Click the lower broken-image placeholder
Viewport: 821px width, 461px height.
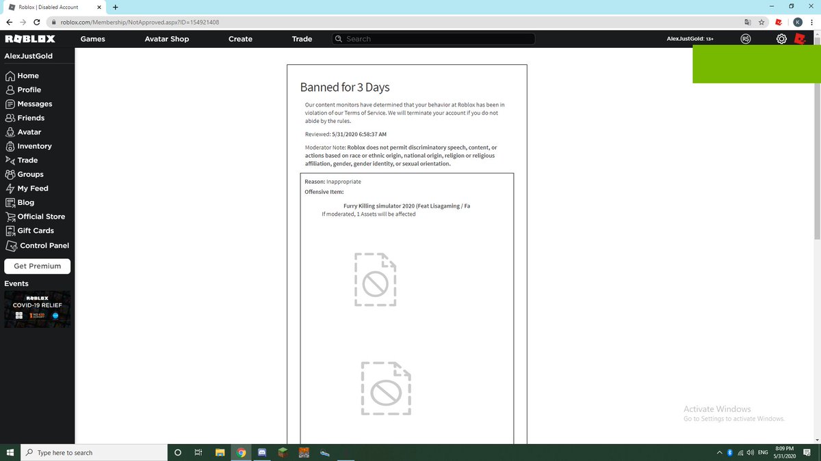[387, 388]
